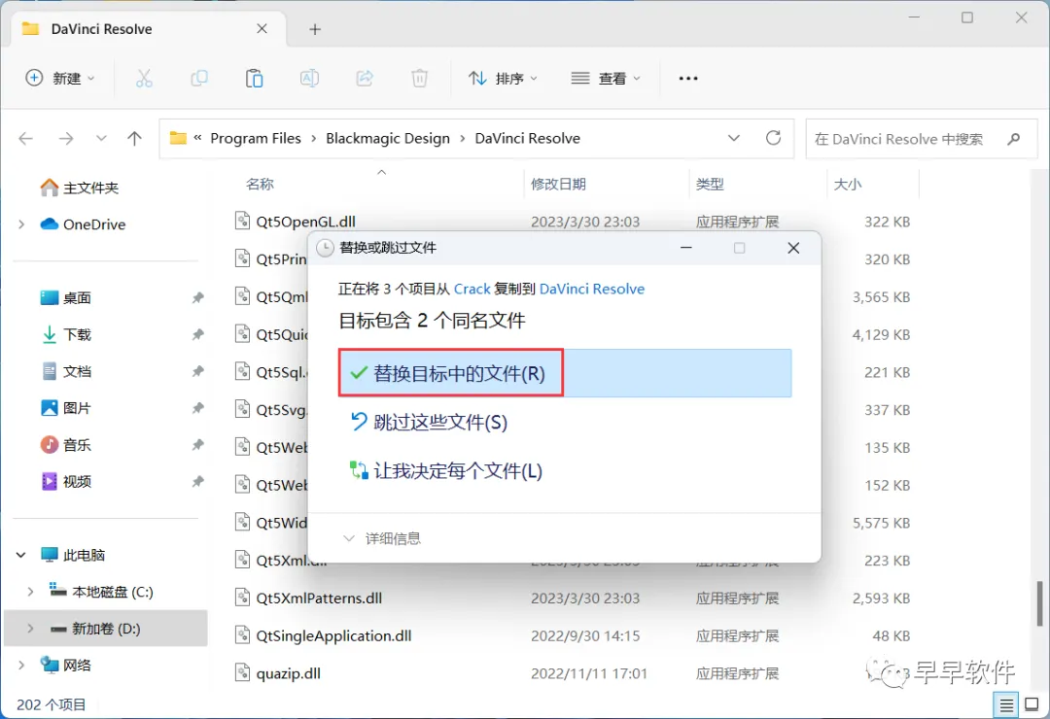1050x719 pixels.
Task: Open OneDrive in sidebar
Action: (83, 224)
